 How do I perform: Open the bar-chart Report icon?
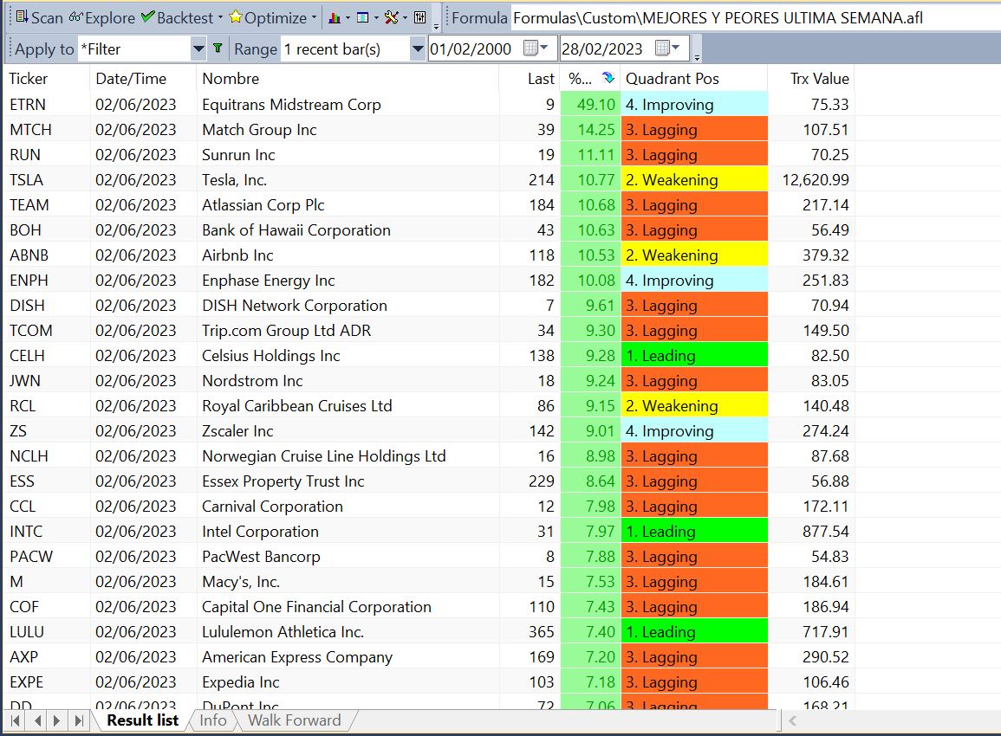coord(334,18)
